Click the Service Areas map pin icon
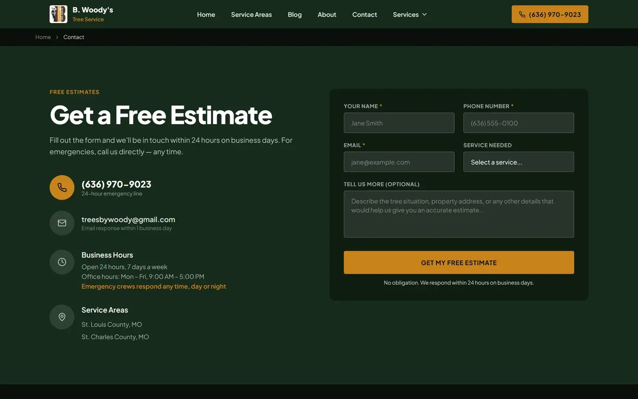The width and height of the screenshot is (638, 399). click(x=62, y=317)
